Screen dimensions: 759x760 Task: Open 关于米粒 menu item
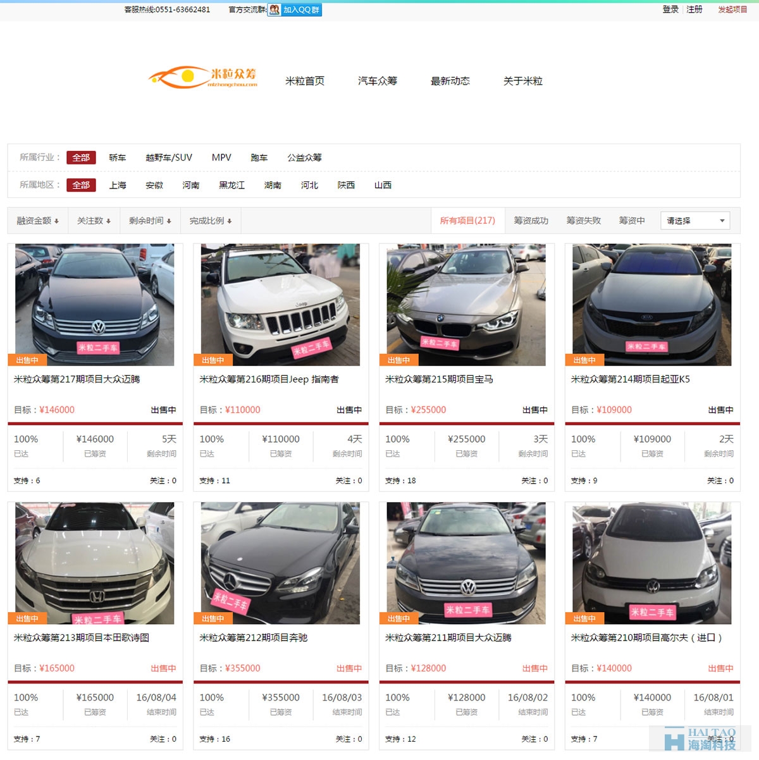point(523,81)
